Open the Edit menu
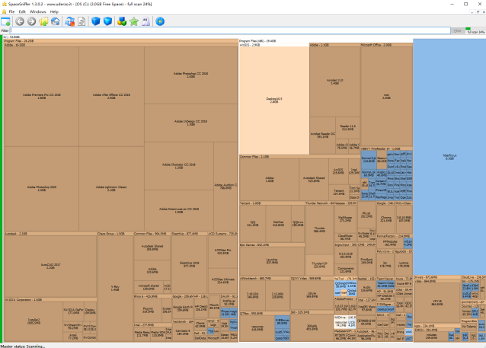 tap(22, 11)
